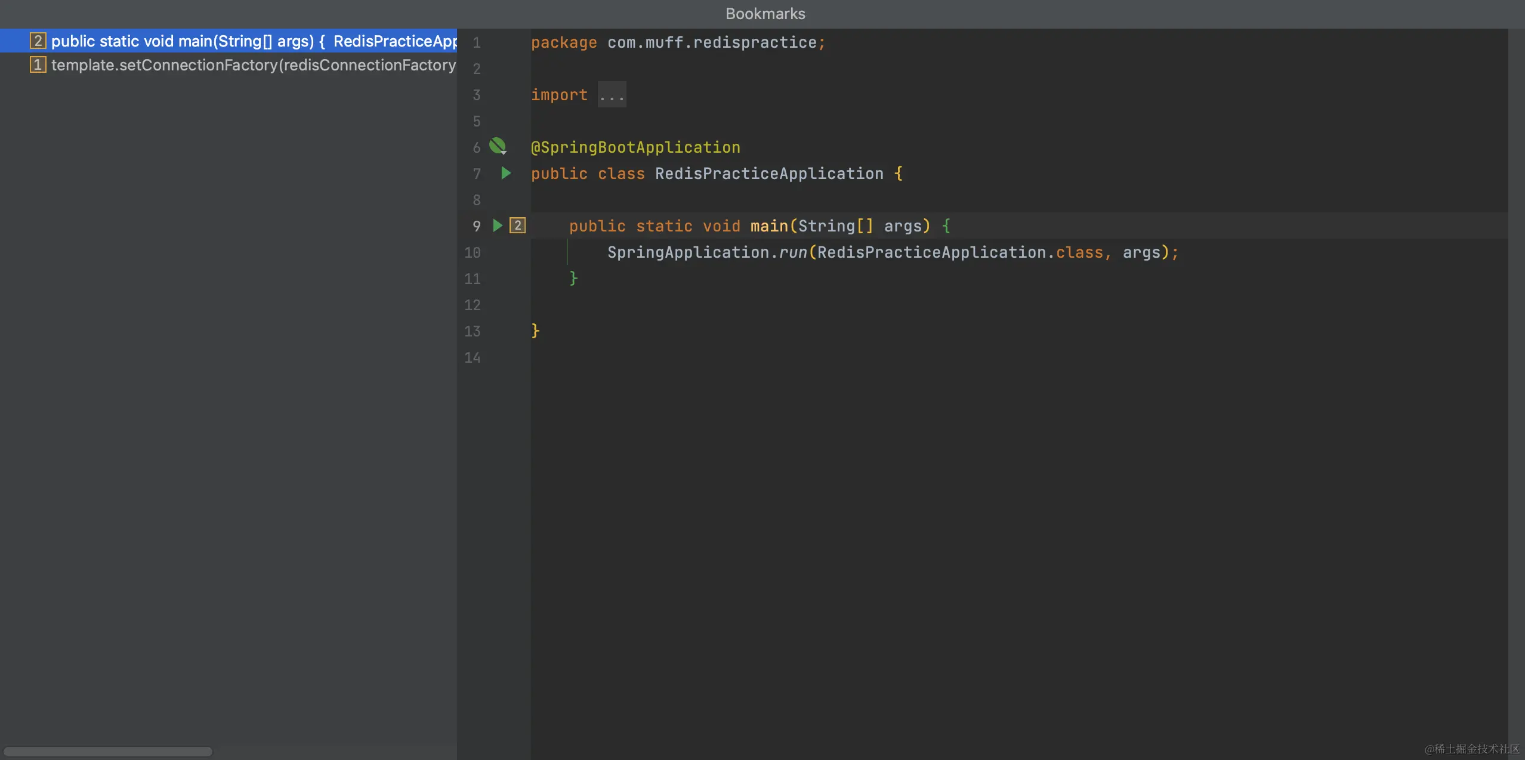Click line number 10 in the gutter
This screenshot has height=760, width=1525.
pos(472,252)
